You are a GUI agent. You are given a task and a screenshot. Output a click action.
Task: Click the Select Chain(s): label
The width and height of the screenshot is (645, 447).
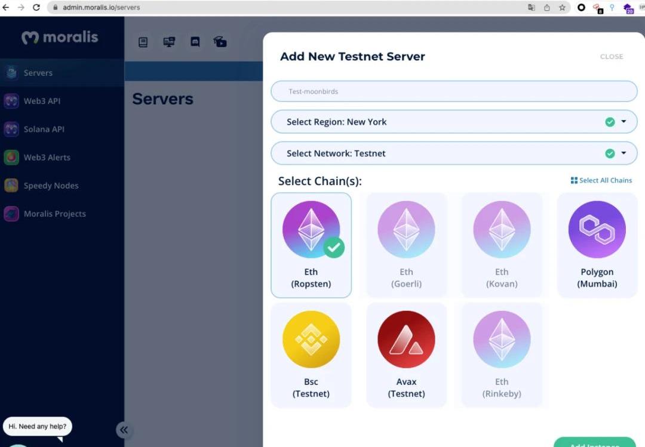(320, 181)
